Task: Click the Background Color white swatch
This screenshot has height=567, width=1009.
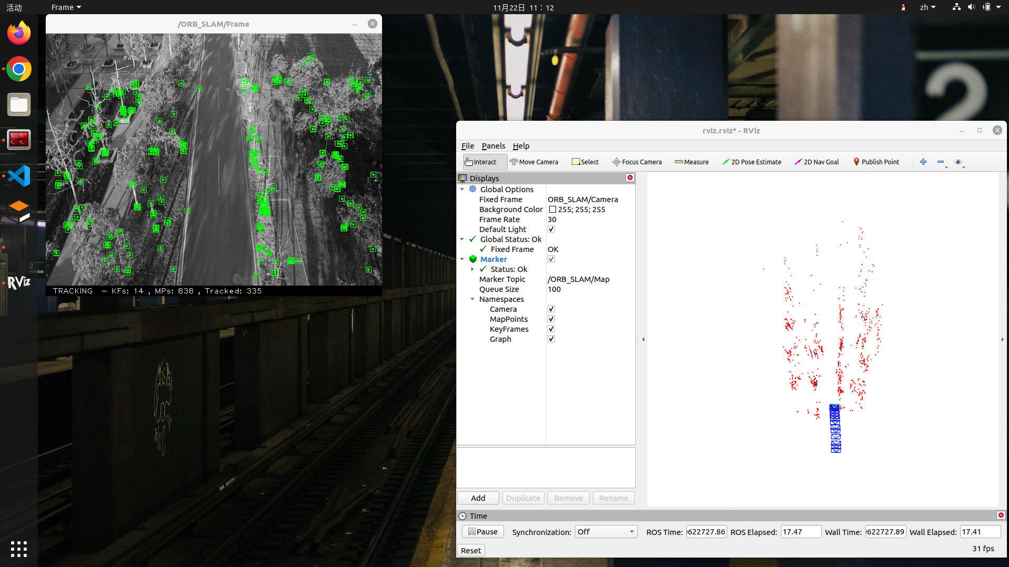Action: pyautogui.click(x=552, y=209)
